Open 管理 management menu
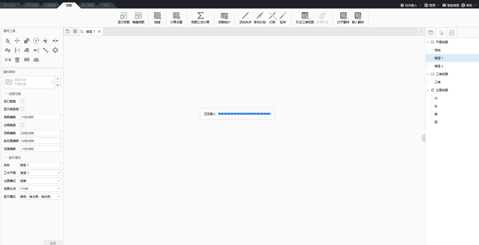479x245 pixels. pyautogui.click(x=432, y=5)
